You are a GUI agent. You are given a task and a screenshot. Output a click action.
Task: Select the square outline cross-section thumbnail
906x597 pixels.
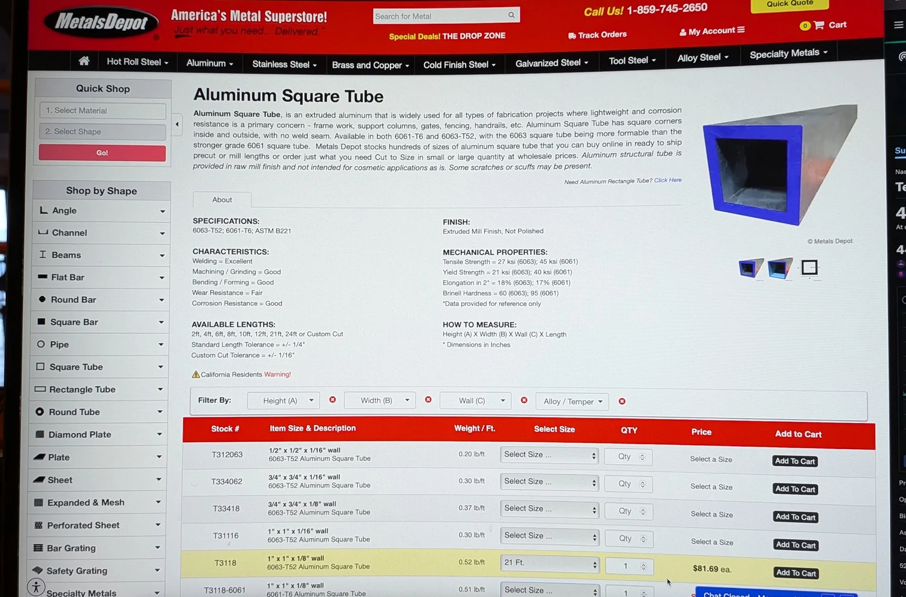[809, 267]
